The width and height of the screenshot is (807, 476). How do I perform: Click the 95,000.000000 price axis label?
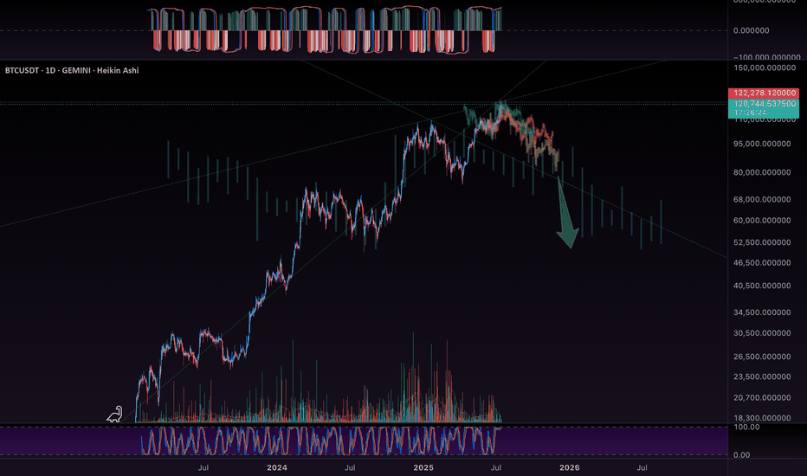(762, 144)
